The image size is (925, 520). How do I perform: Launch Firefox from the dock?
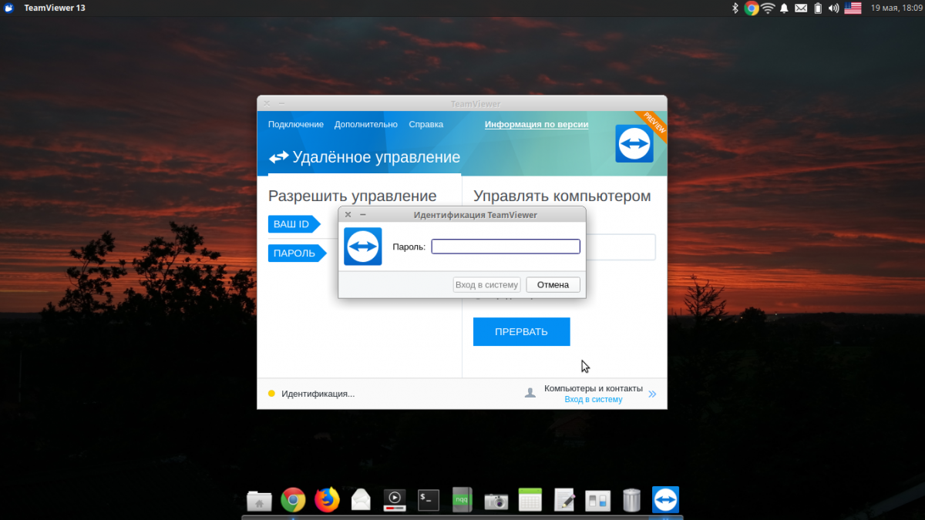click(x=327, y=500)
